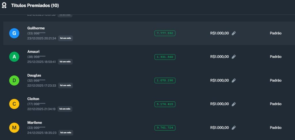Click the edit pencil for Cleiton's prize
This screenshot has width=295, height=140.
tap(234, 104)
